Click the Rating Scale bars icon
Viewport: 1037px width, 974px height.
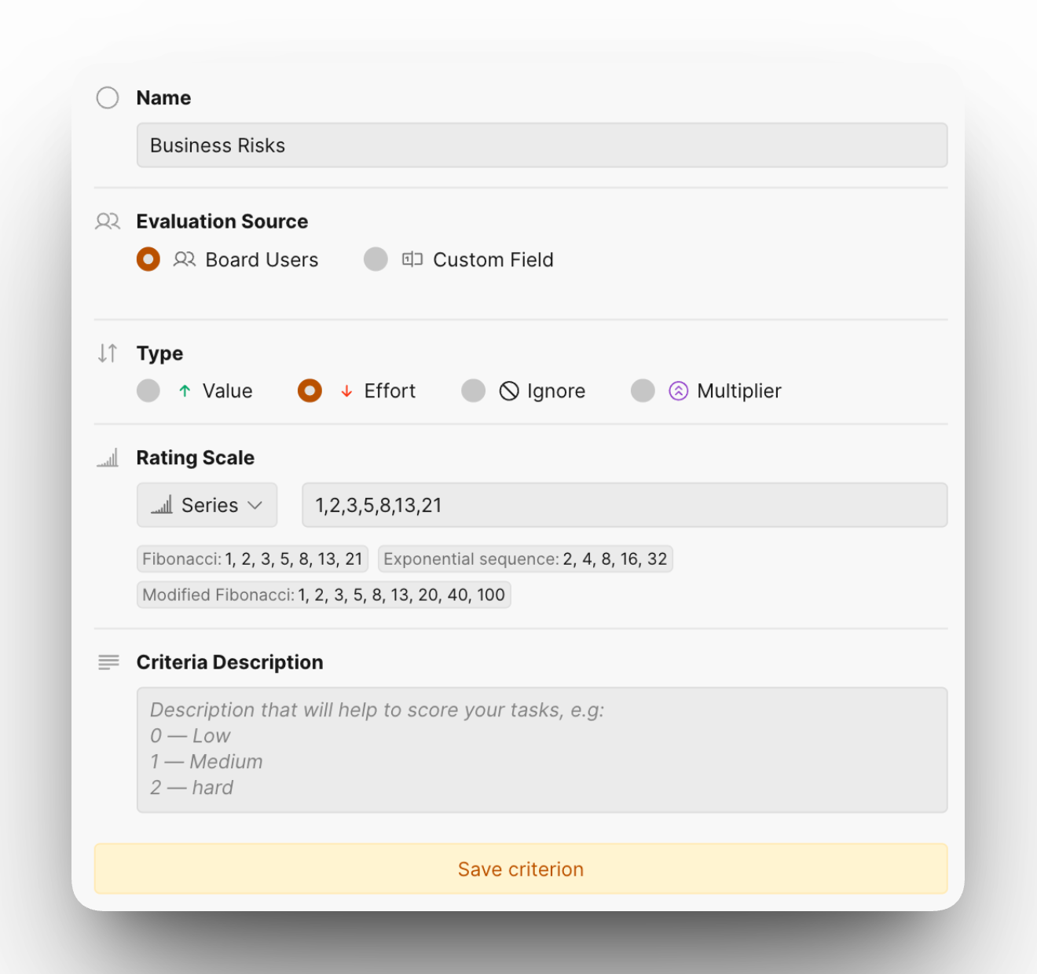(x=108, y=458)
